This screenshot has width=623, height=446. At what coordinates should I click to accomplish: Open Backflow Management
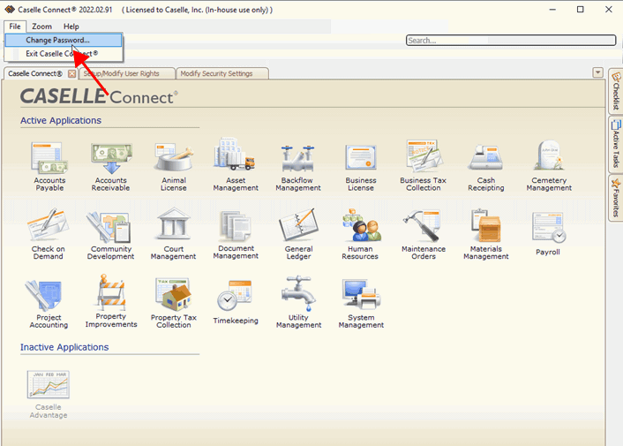tap(298, 167)
